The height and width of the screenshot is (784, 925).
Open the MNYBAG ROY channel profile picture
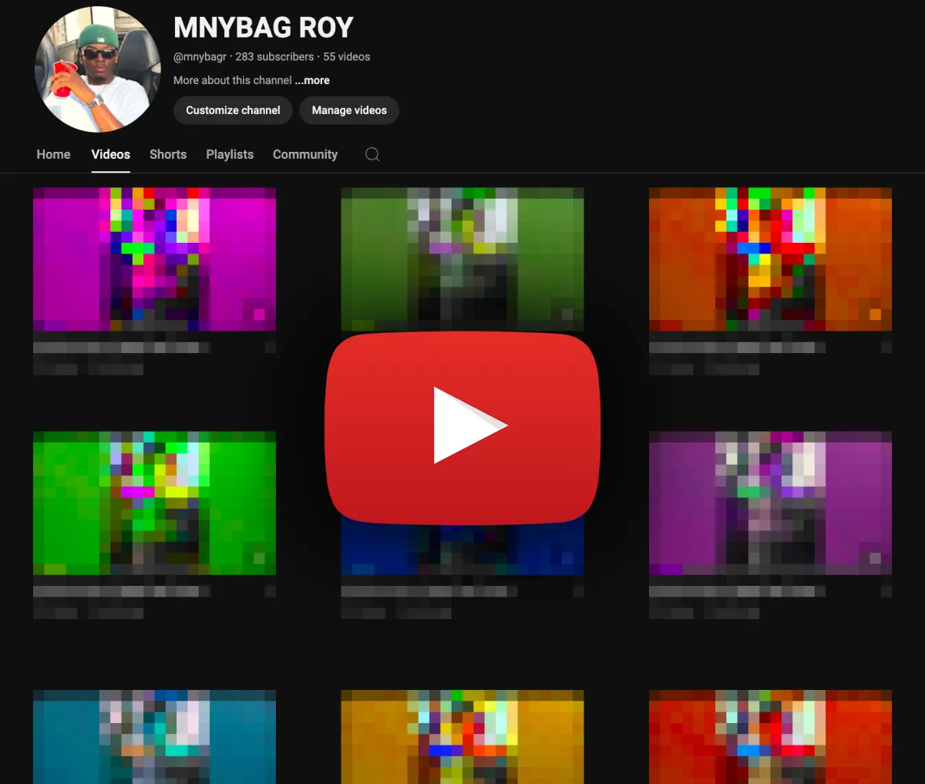98,69
